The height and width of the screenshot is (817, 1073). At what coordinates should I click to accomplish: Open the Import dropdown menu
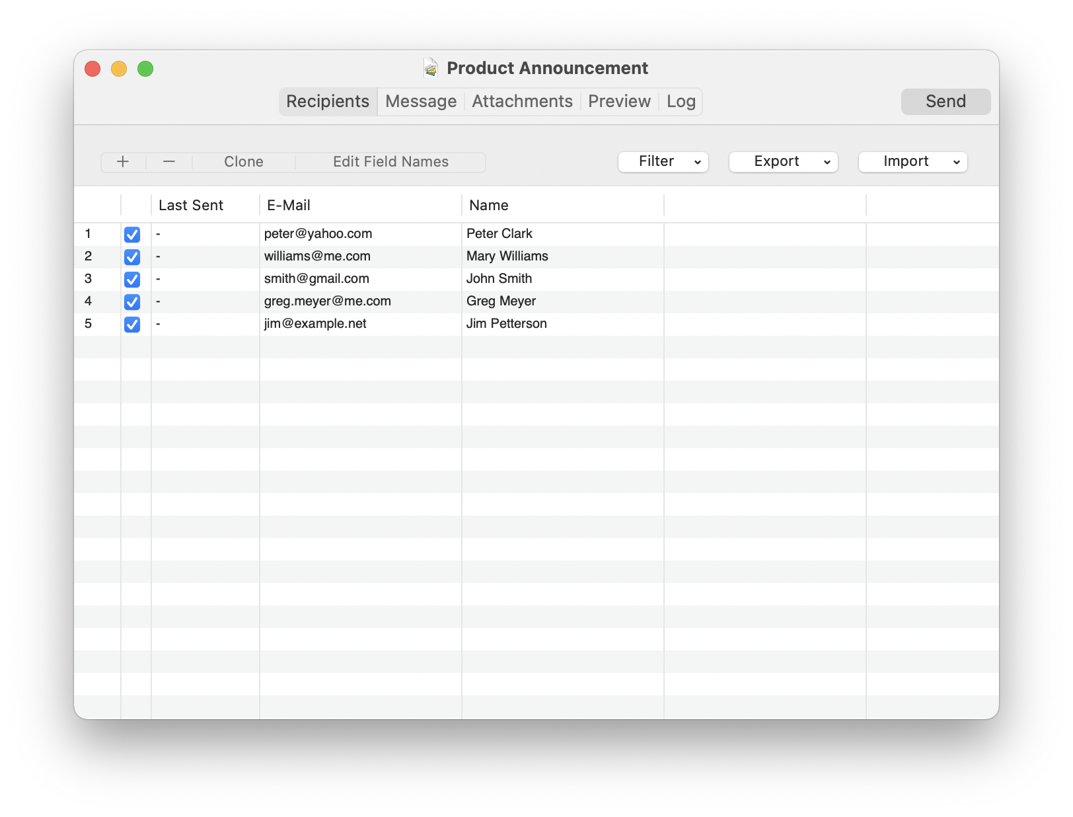tap(913, 162)
